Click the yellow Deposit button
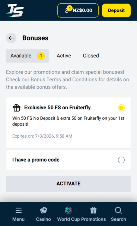The width and height of the screenshot is (137, 226). 116,10
